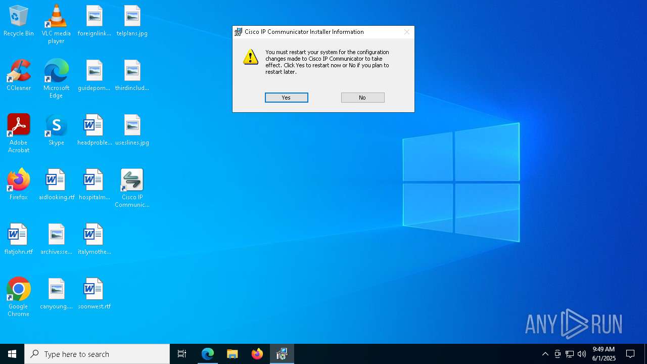Select Google Chrome desktop shortcut
Screen dimensions: 647x364
19,297
